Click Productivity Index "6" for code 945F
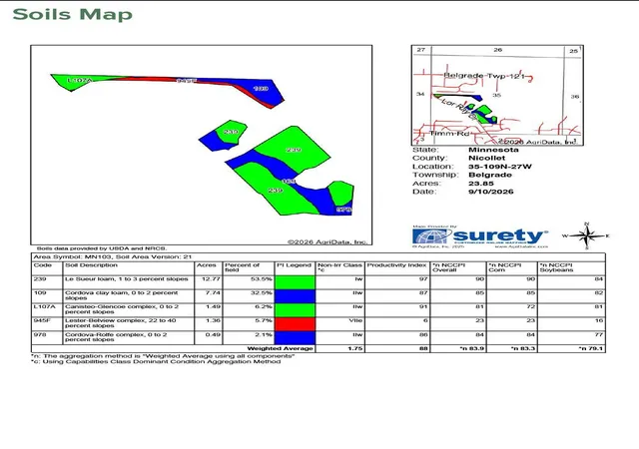639x449 pixels. pos(425,320)
